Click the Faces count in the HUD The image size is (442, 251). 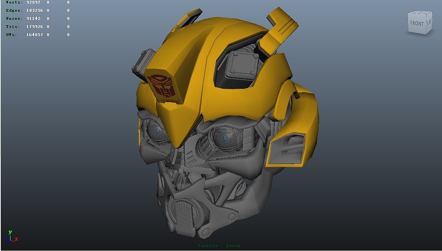pyautogui.click(x=32, y=18)
